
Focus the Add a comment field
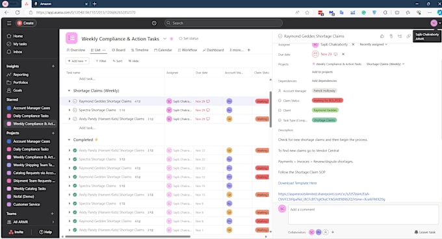tap(363, 214)
